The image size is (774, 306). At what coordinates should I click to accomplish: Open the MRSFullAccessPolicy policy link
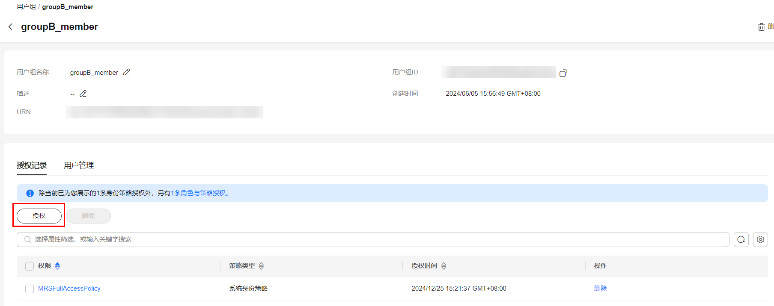click(69, 288)
